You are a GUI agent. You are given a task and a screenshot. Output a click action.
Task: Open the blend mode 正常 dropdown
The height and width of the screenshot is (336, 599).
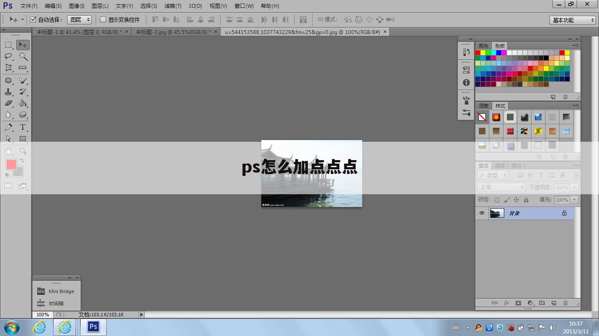(501, 187)
